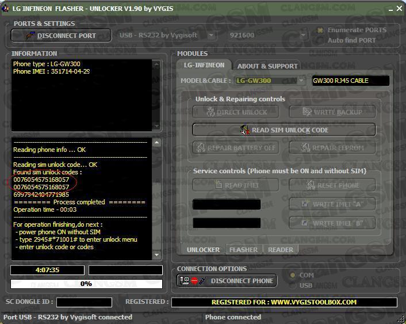Click the plug icon on DISCONNECT PORT
The height and width of the screenshot is (324, 406).
pos(30,36)
